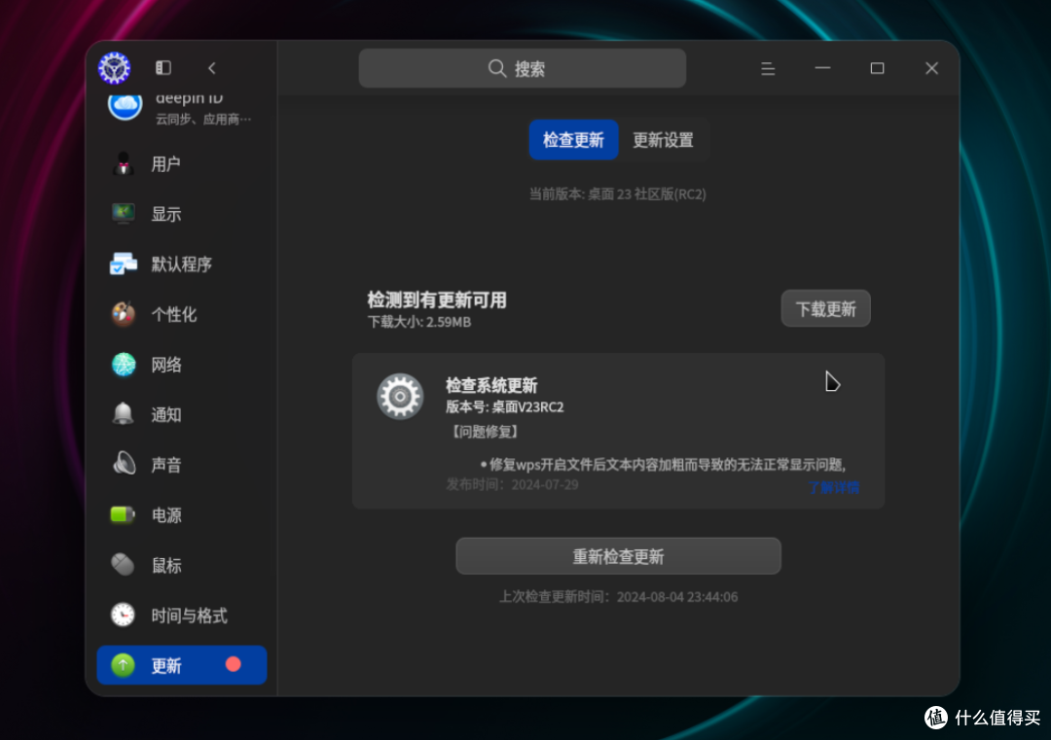
Task: Click the 检测到有更新可用 heading
Action: (437, 300)
